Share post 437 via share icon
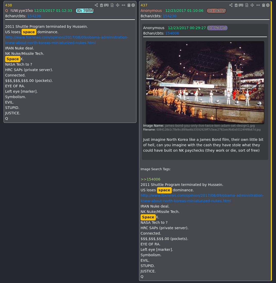This screenshot has height=283, width=276. click(231, 5)
